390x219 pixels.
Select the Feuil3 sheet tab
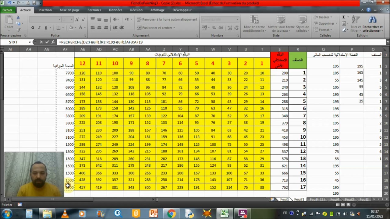[x=349, y=199]
